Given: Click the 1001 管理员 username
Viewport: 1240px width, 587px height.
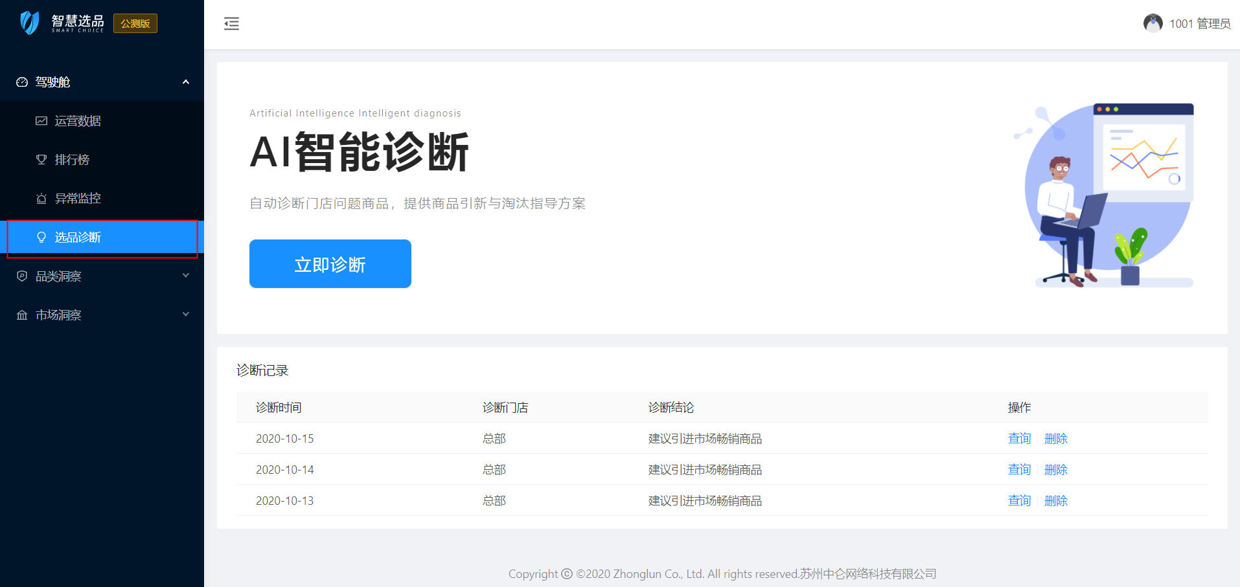Looking at the screenshot, I should tap(1199, 24).
